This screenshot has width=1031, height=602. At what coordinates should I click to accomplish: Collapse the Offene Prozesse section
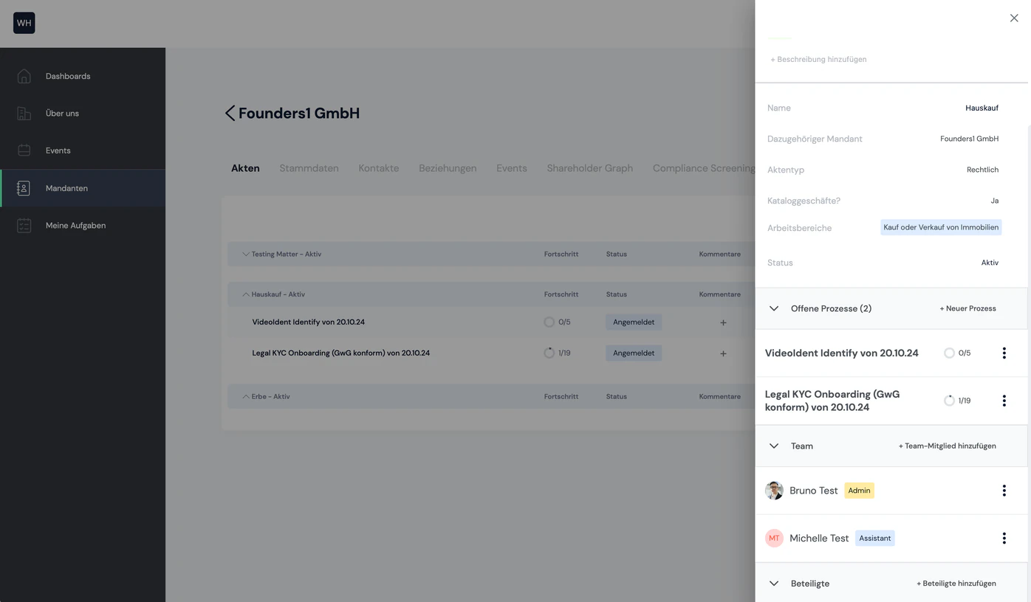tap(774, 308)
